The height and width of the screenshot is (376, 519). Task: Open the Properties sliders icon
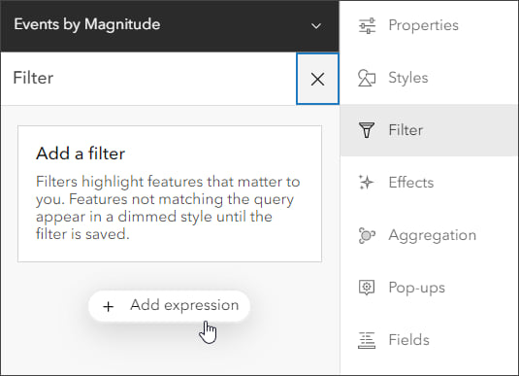click(x=367, y=25)
